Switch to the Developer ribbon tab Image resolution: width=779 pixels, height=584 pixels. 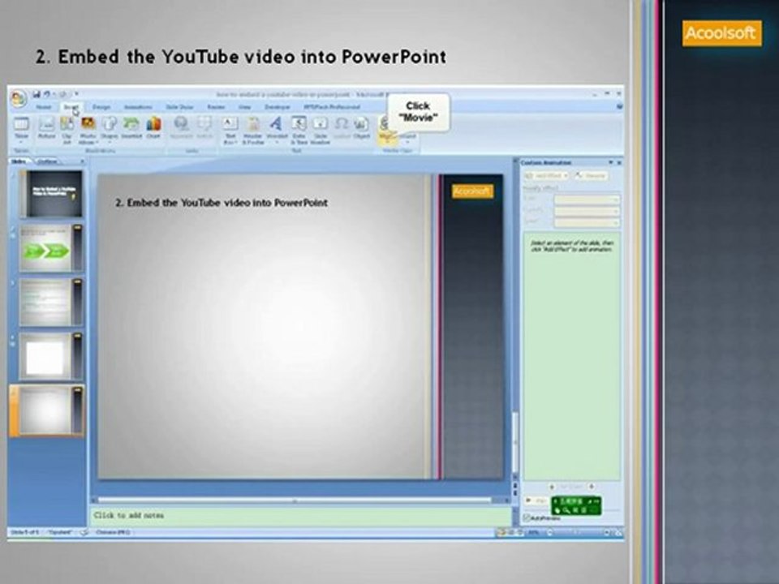(278, 107)
